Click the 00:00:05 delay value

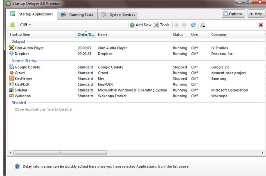[84, 48]
